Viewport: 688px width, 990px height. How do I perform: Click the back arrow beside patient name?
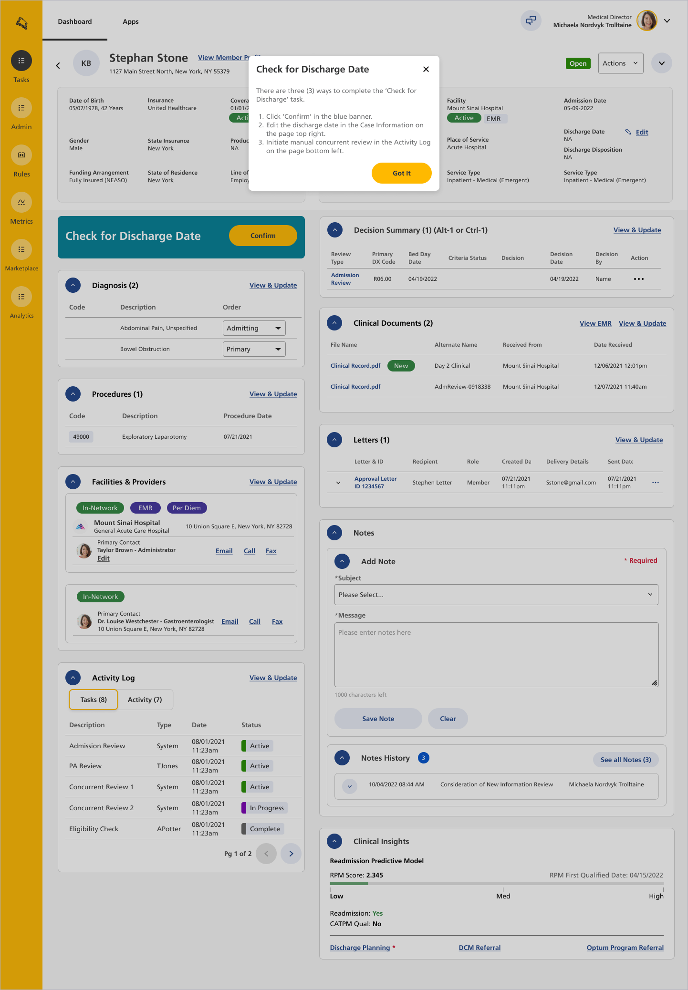click(x=58, y=66)
